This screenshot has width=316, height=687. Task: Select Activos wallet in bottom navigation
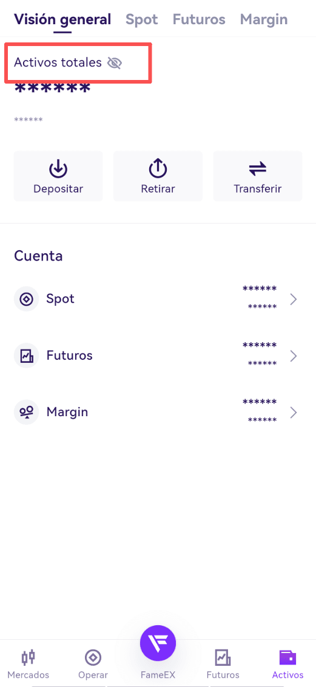coord(287,664)
